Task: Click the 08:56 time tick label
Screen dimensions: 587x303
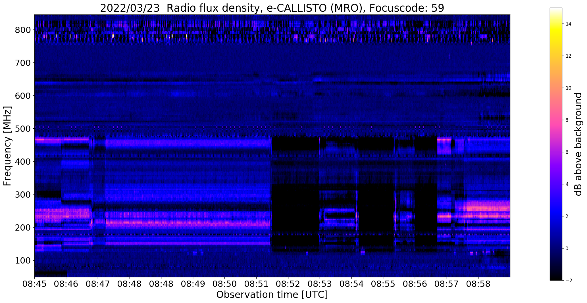Action: (x=415, y=285)
